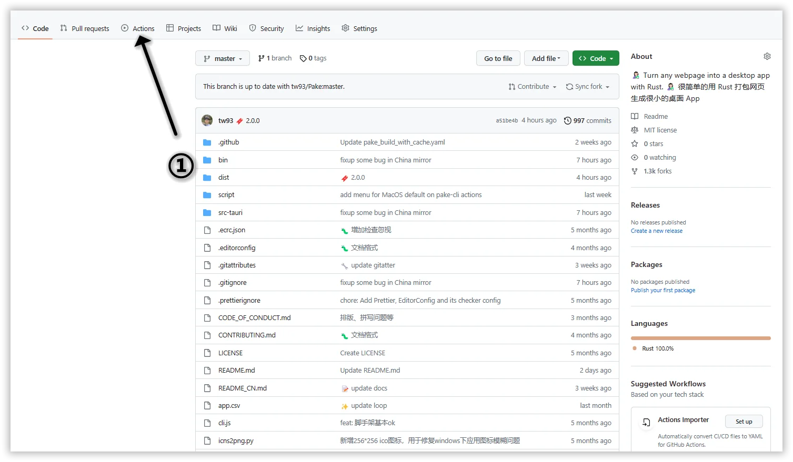Click the Create a new release link
793x462 pixels.
pos(657,231)
